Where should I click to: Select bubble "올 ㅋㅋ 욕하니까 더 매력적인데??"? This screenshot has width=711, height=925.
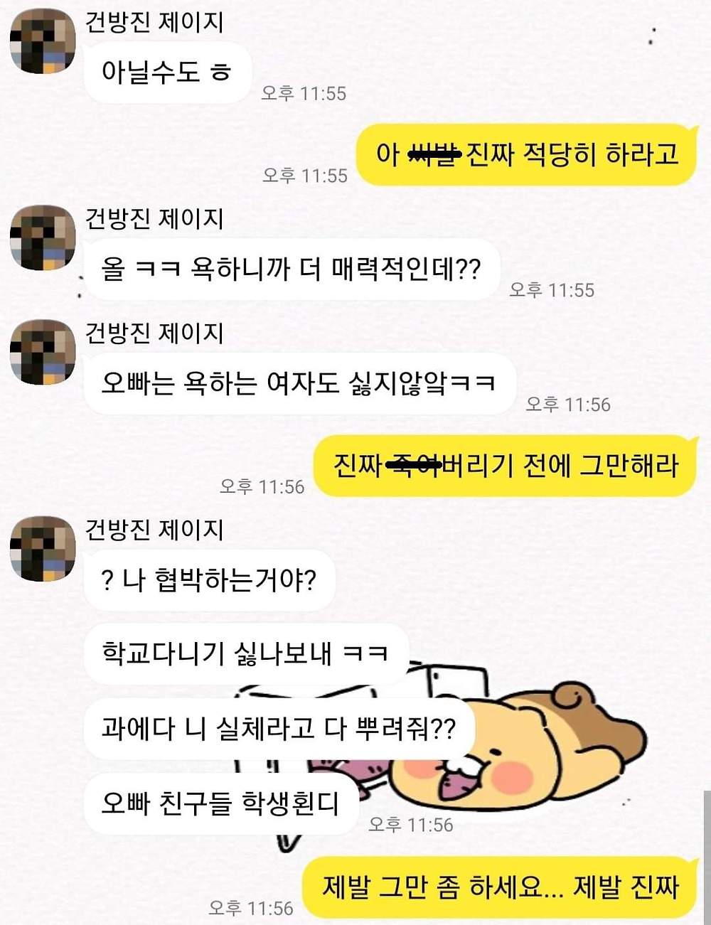292,269
